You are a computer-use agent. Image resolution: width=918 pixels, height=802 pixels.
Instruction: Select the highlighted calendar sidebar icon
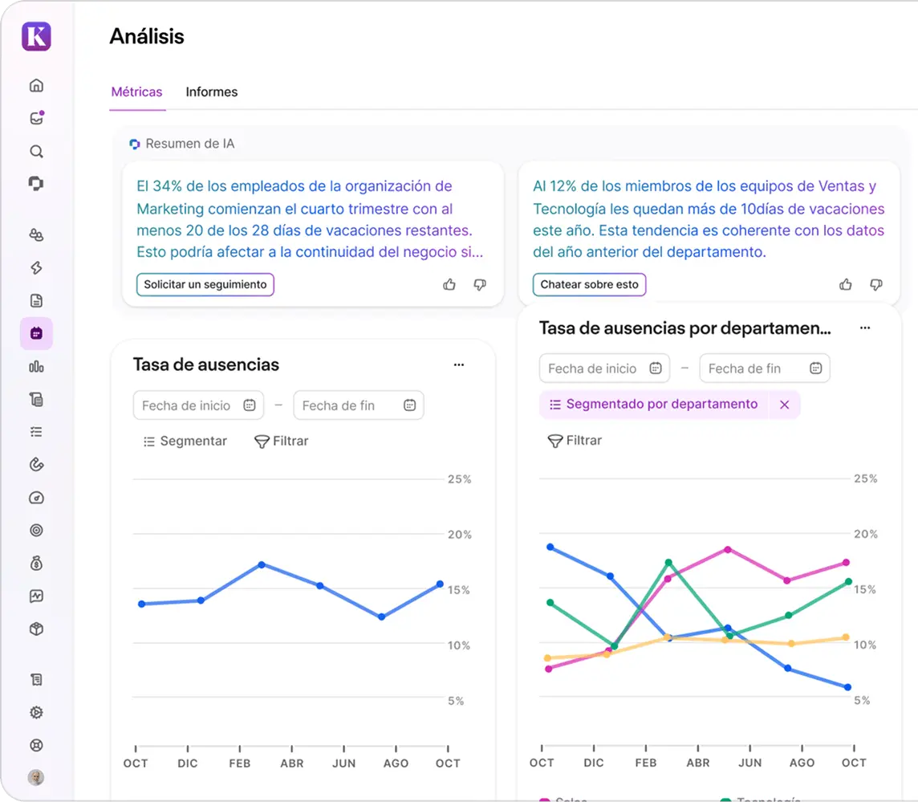[36, 333]
